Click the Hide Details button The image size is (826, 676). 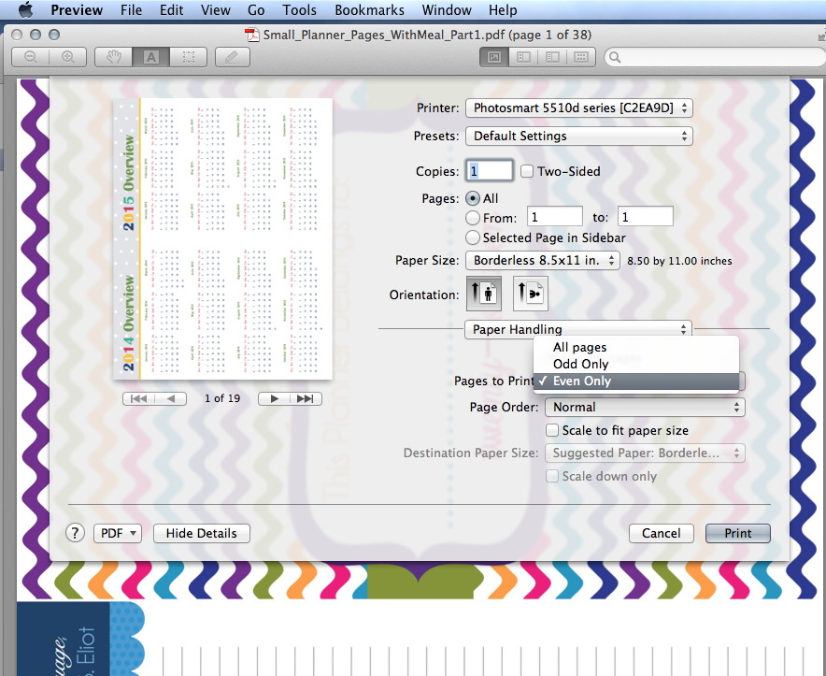201,533
